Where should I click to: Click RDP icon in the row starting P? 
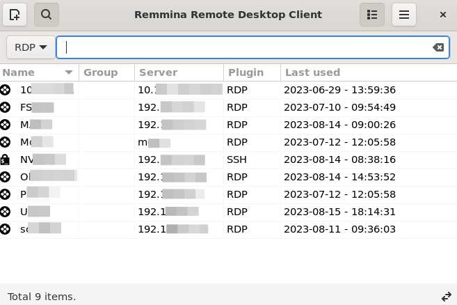point(6,194)
